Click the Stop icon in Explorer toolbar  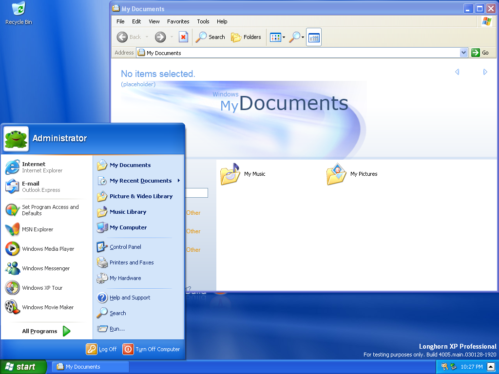pos(183,37)
